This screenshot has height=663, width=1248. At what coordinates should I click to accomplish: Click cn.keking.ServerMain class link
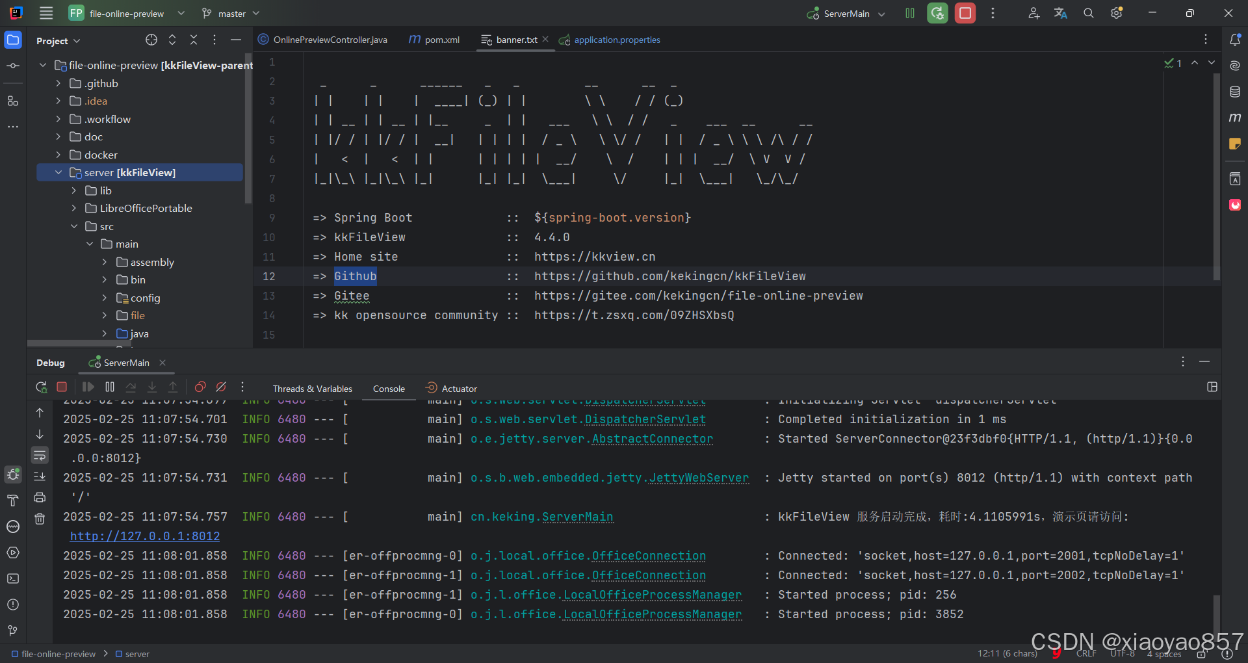[541, 517]
